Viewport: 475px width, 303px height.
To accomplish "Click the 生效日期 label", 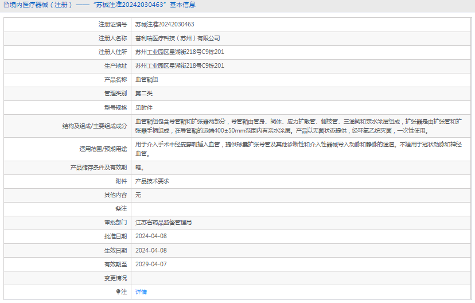I will pyautogui.click(x=115, y=251).
